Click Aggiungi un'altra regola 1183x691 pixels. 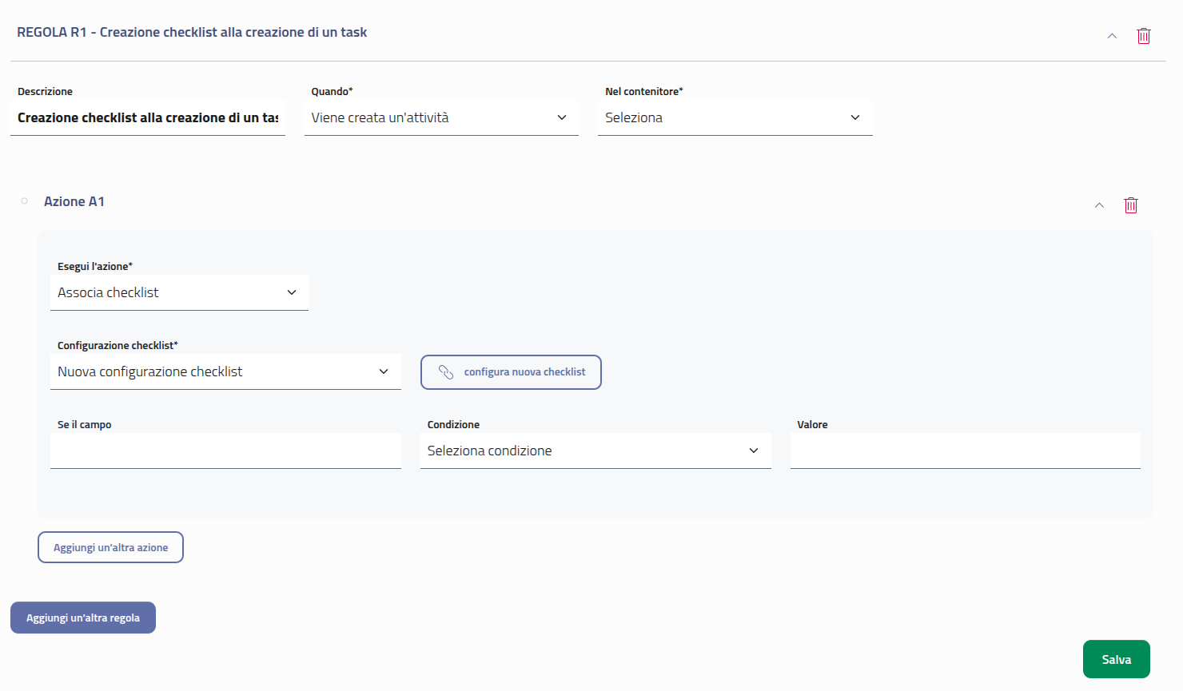[x=82, y=617]
